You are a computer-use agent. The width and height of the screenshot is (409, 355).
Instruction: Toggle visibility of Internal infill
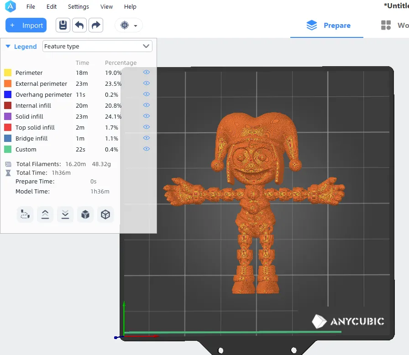(147, 105)
